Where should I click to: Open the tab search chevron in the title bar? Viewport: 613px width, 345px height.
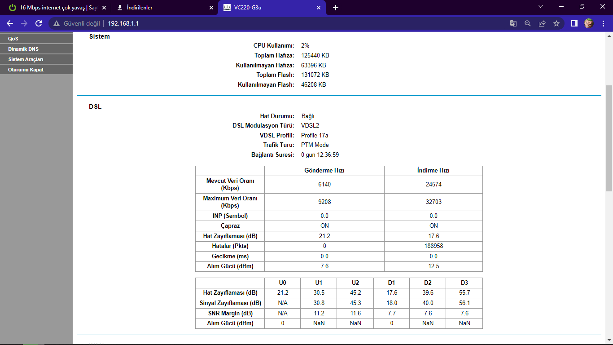pyautogui.click(x=540, y=7)
